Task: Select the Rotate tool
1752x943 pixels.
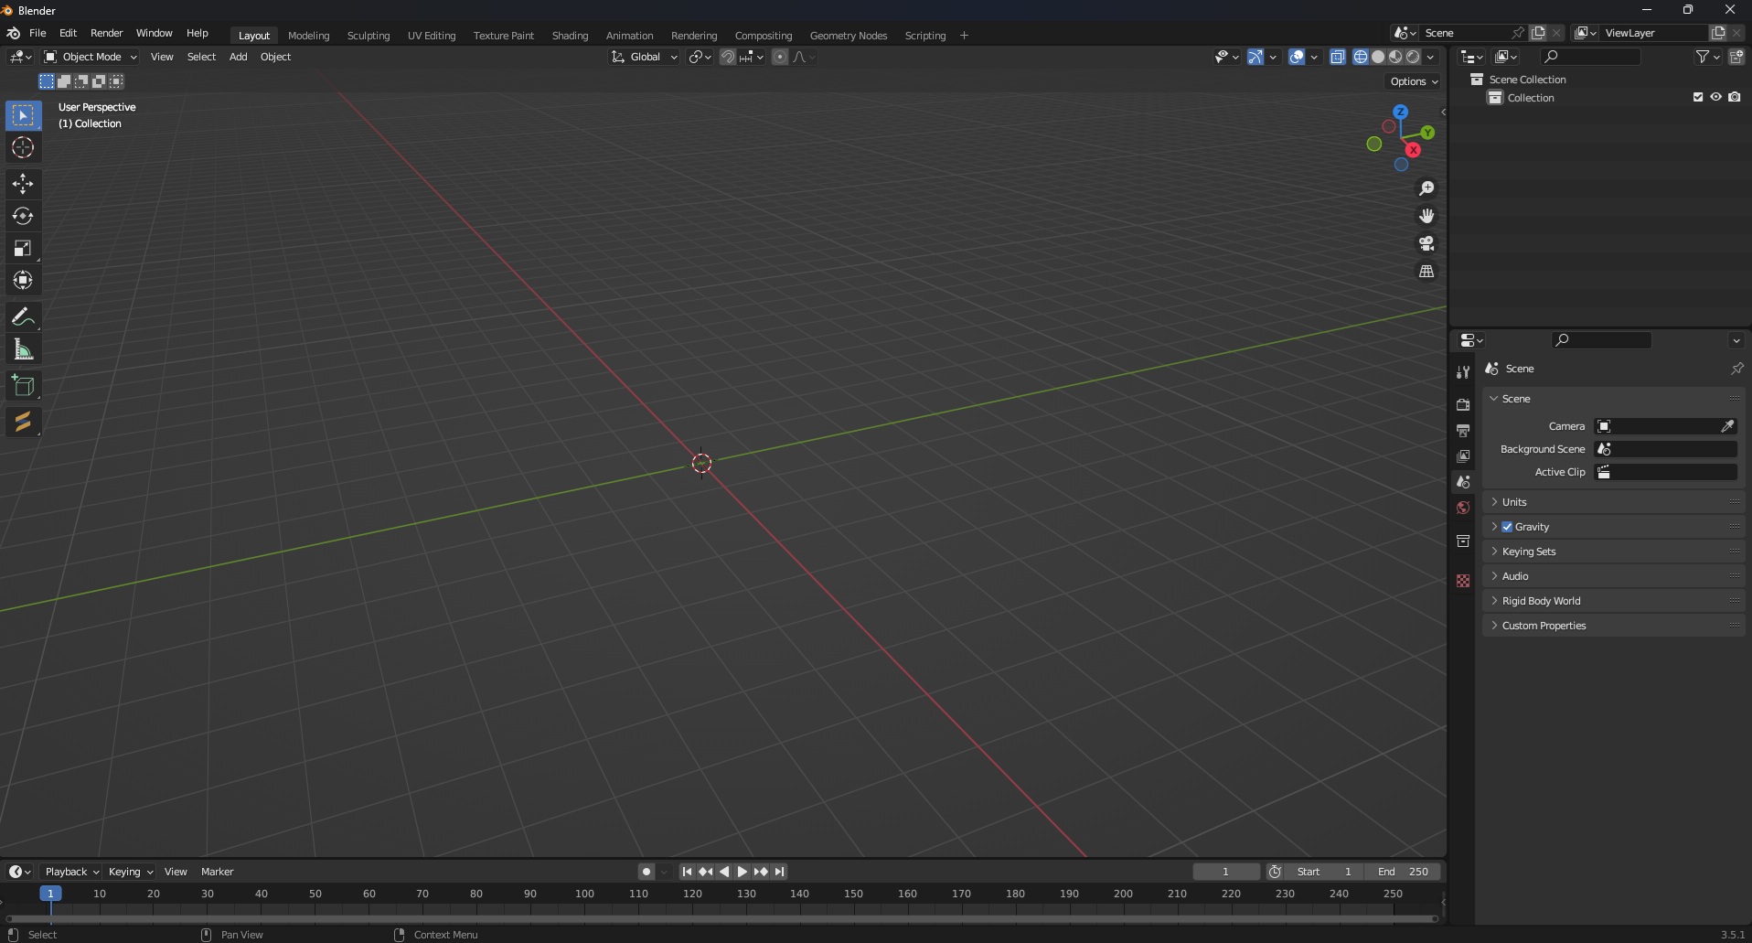Action: click(x=23, y=216)
